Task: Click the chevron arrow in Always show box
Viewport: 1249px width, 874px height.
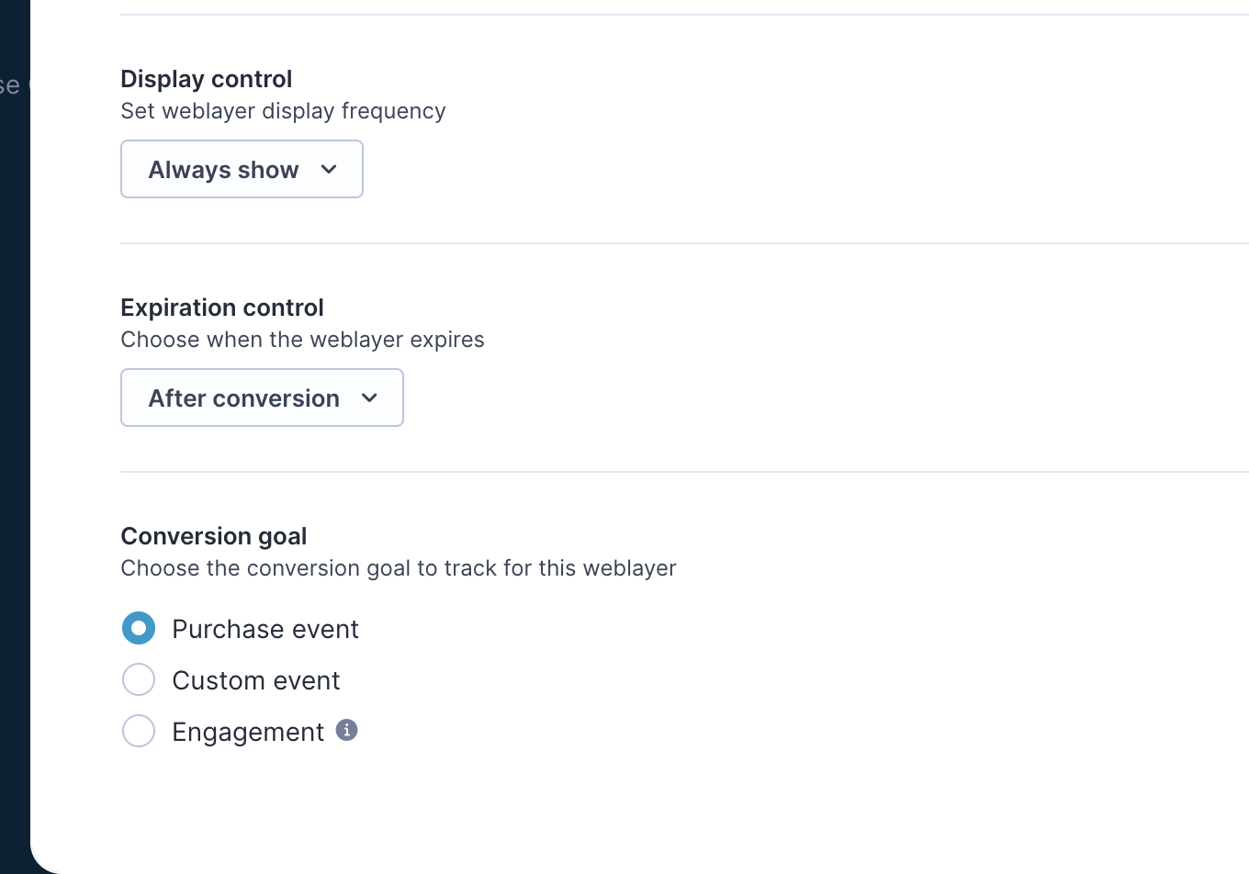Action: pyautogui.click(x=329, y=169)
